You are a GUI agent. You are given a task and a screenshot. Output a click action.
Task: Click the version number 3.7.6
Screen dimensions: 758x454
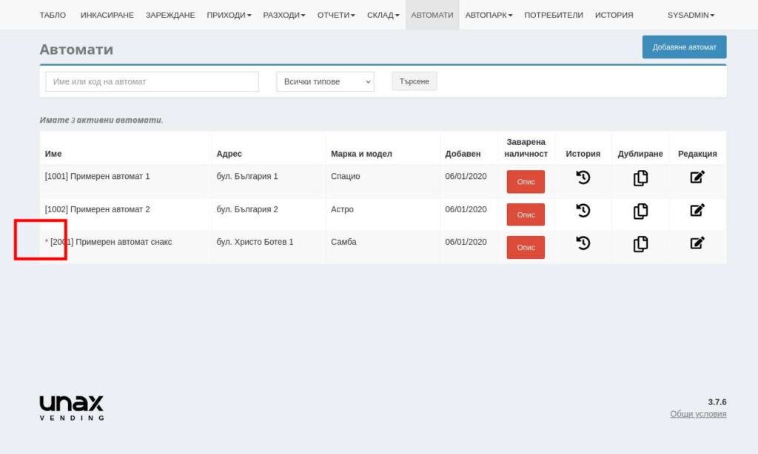pos(717,402)
